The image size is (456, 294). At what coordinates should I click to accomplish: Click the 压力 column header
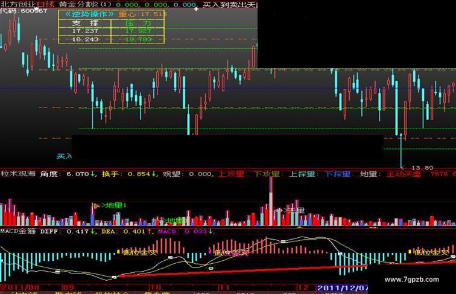(x=138, y=23)
